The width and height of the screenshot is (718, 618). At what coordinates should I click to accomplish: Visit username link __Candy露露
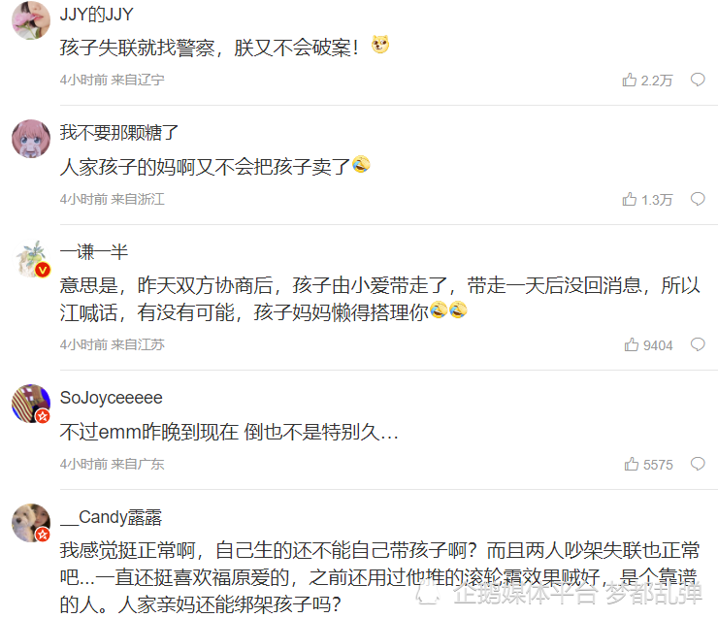[x=112, y=517]
